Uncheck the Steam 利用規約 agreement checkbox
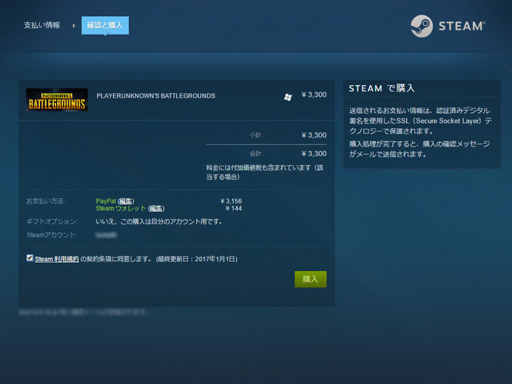This screenshot has height=384, width=512. [x=30, y=258]
